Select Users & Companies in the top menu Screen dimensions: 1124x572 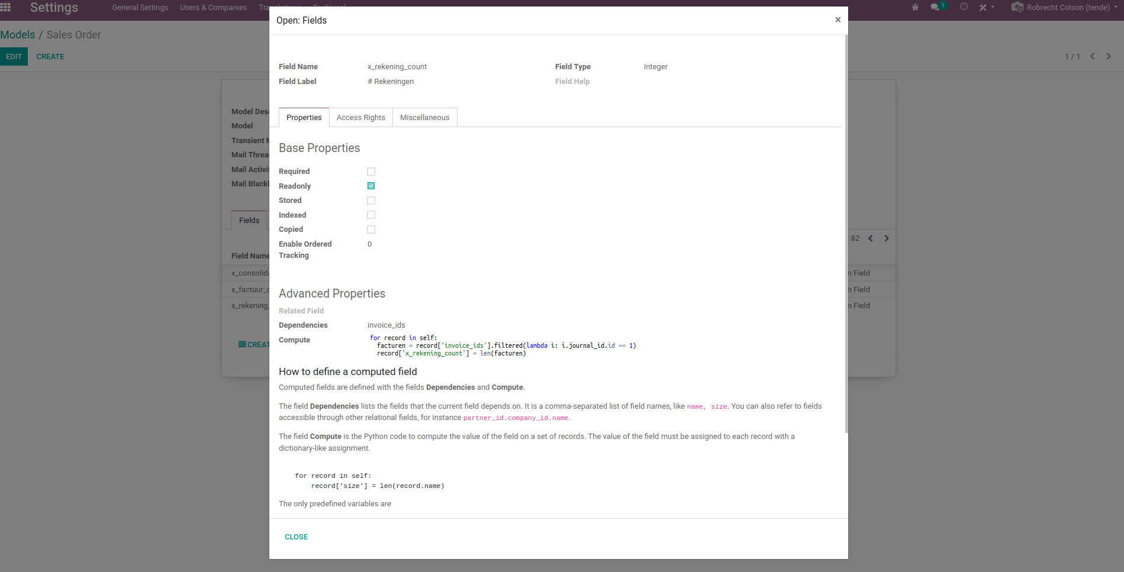(x=213, y=7)
